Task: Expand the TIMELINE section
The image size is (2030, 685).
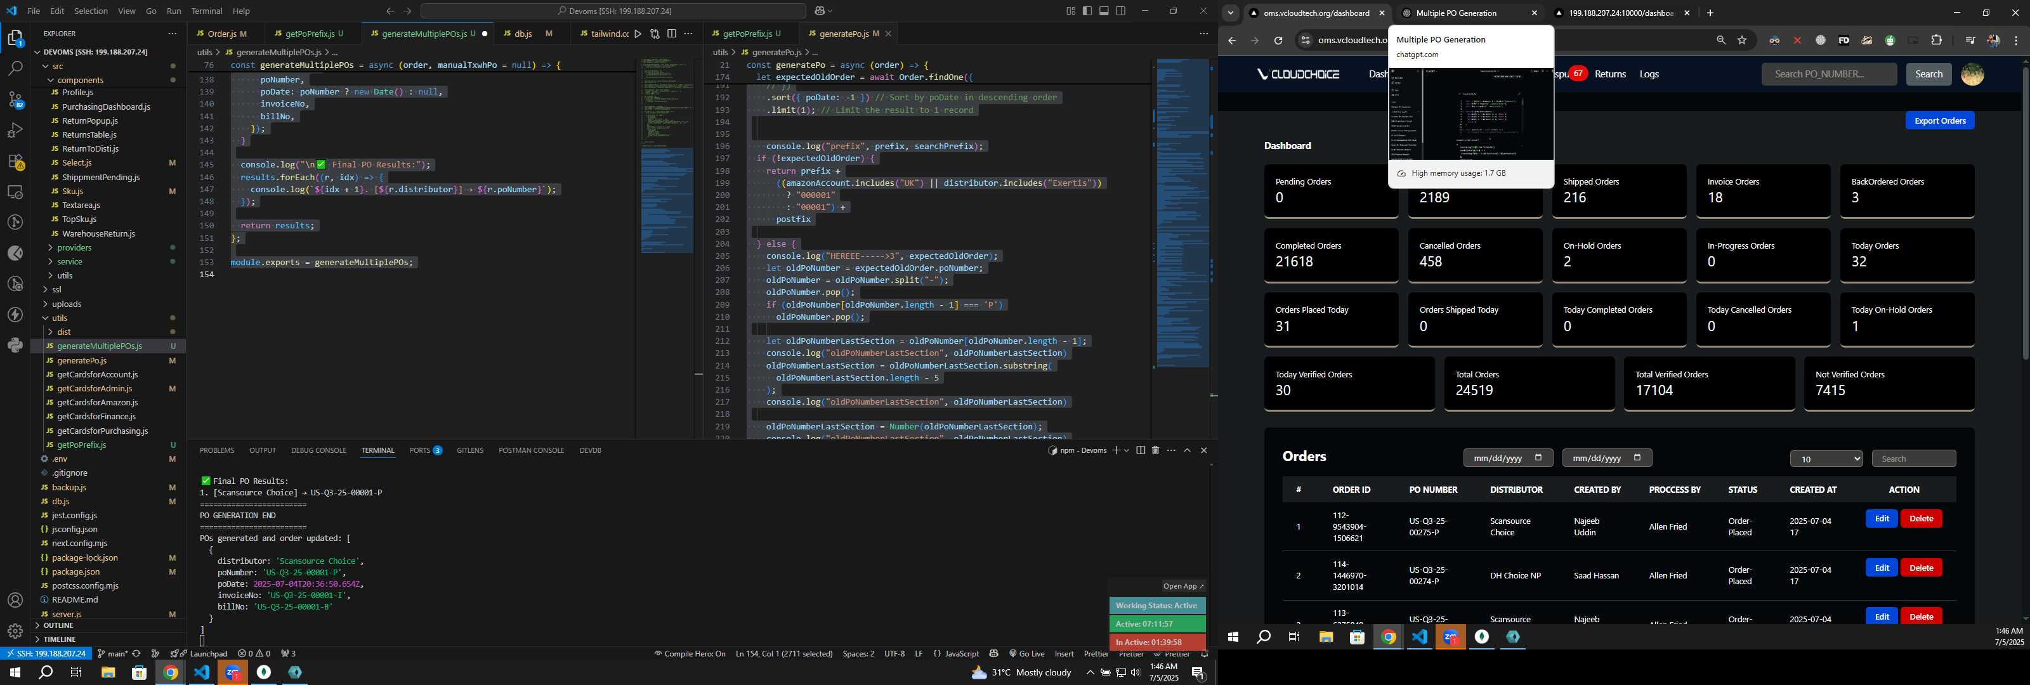Action: pyautogui.click(x=108, y=639)
